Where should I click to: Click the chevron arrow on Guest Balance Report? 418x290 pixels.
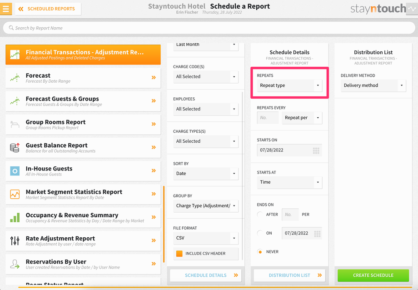[x=154, y=147]
